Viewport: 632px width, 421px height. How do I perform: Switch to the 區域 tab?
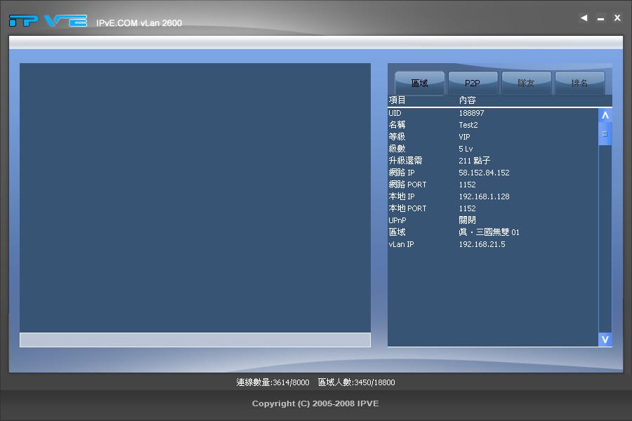tap(420, 83)
